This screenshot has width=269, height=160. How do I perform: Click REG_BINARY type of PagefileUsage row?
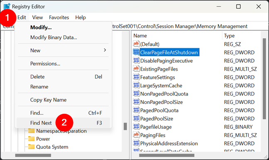coord(238,127)
